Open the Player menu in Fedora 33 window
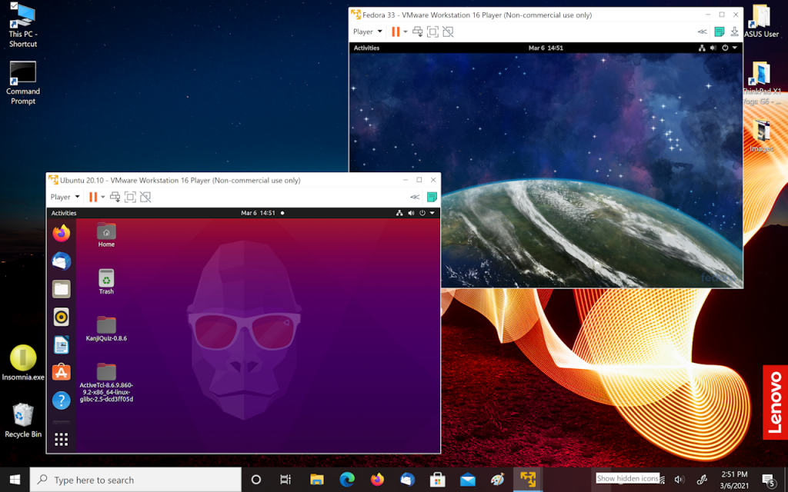 click(367, 32)
